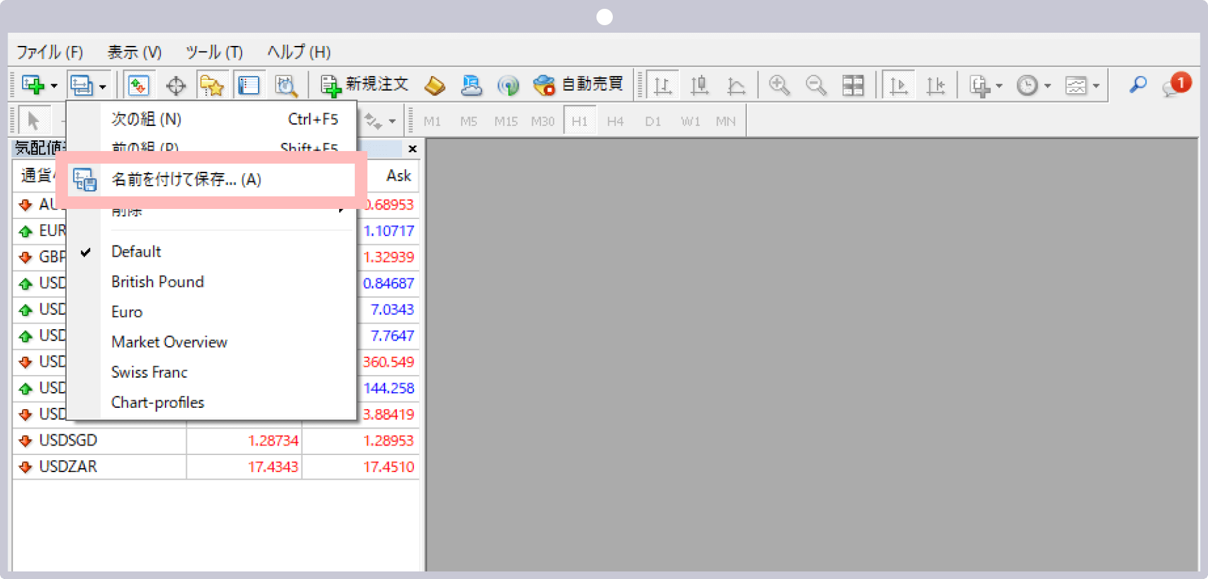
Task: Click the zoom in magnifier icon
Action: point(779,85)
